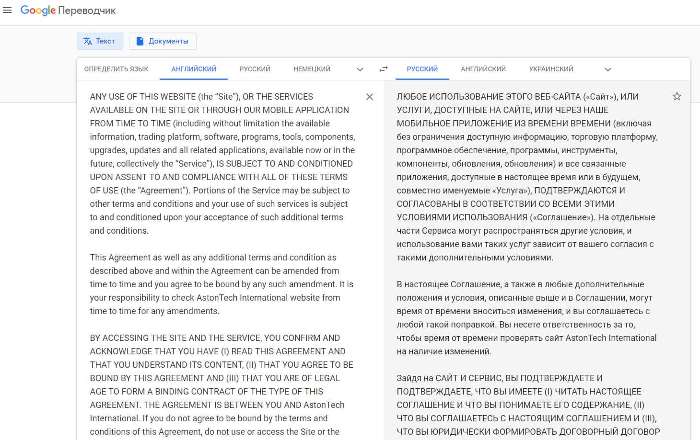Expand the source language list chevron
The width and height of the screenshot is (700, 440).
360,69
